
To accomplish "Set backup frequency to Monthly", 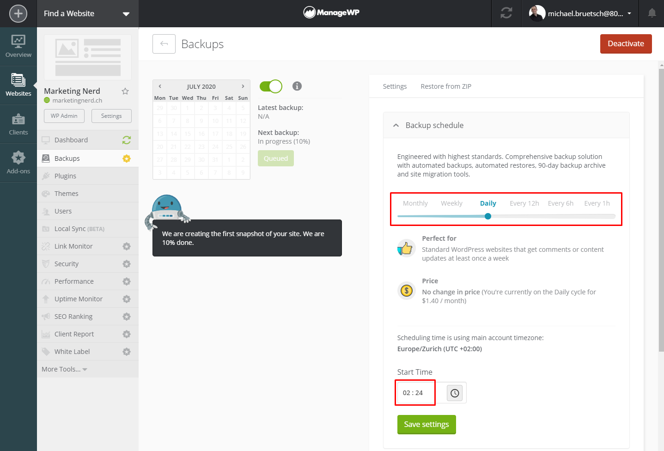I will [415, 203].
